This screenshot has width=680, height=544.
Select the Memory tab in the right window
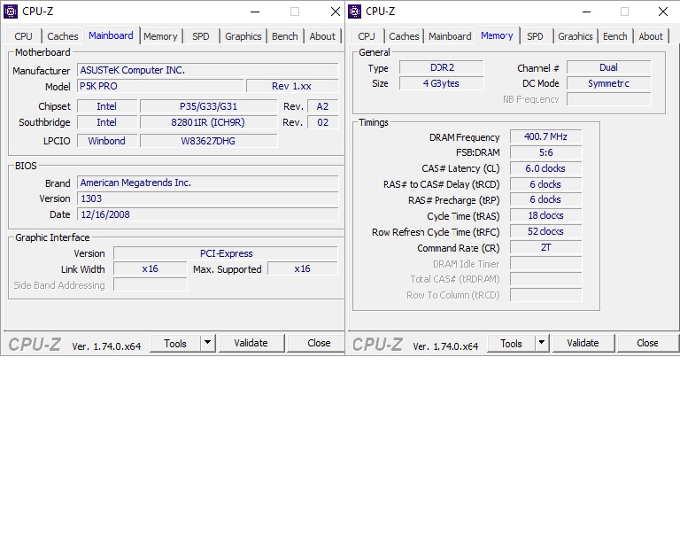coord(497,35)
